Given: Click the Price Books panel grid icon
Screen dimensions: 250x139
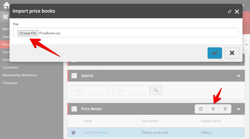Looking at the screenshot, I should point(74,109).
